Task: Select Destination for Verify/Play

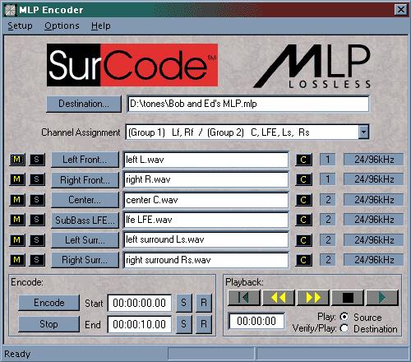Action: click(344, 328)
